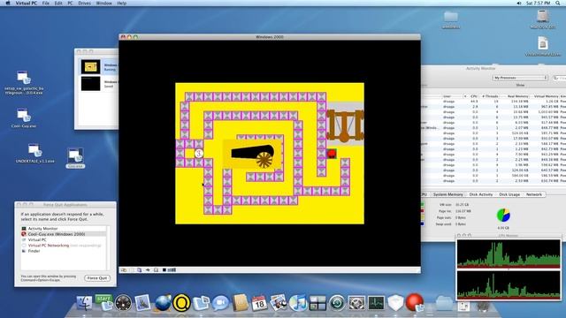
Task: Open the My Processes dropdown in Activity Monitor
Action: coord(520,78)
